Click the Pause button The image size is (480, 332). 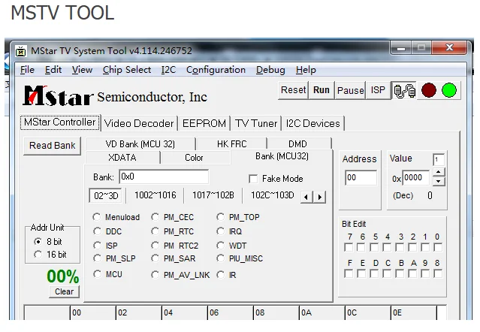click(x=351, y=90)
